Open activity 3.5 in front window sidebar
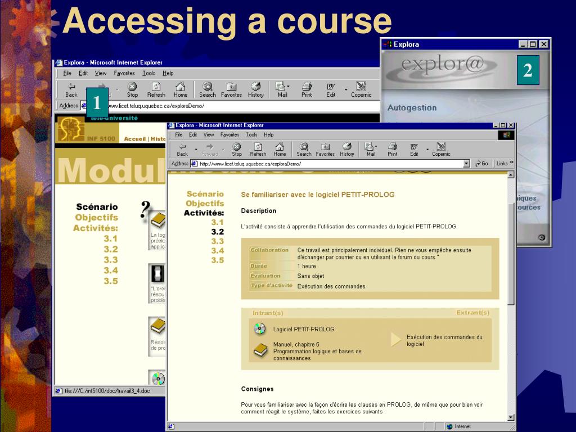576x432 pixels. point(217,260)
